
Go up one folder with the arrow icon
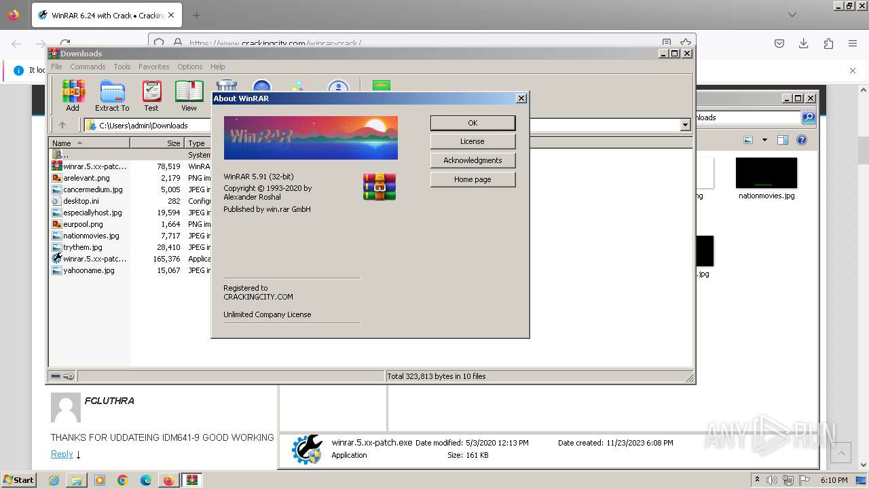tap(62, 125)
